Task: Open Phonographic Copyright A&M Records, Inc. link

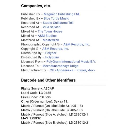Action: pos(77,44)
